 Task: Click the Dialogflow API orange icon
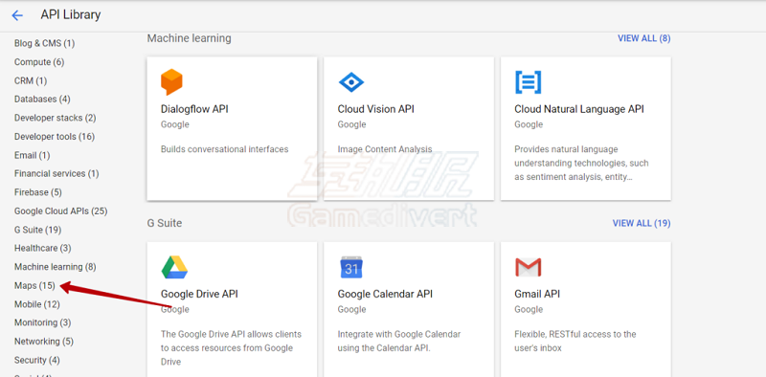pos(171,82)
